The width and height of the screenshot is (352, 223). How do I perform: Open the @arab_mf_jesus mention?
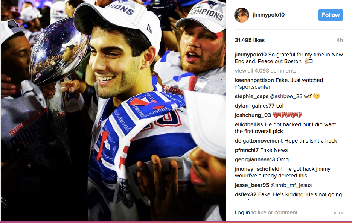pyautogui.click(x=291, y=185)
